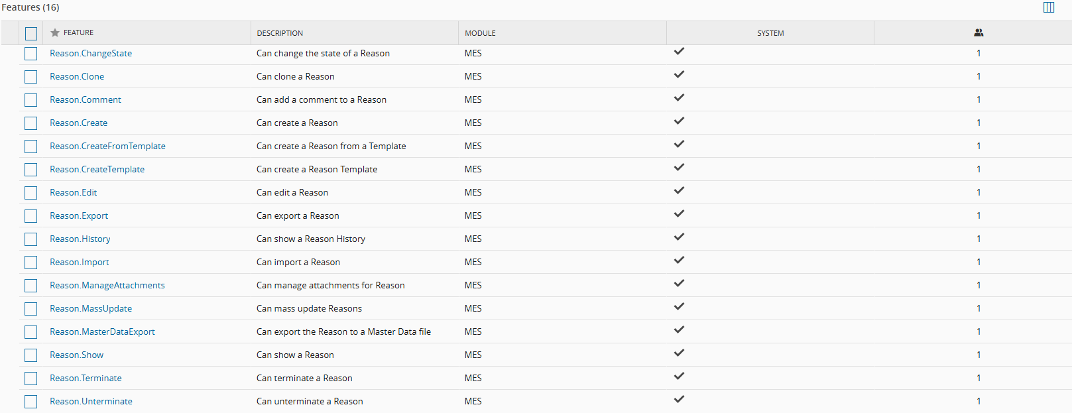The width and height of the screenshot is (1072, 413).
Task: Click System checkmark for Reason.Edit row
Action: point(679,191)
